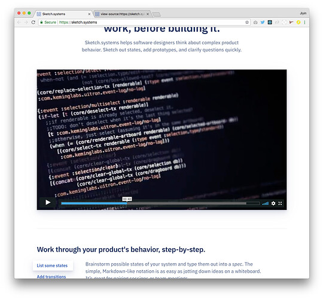Screen dimensions: 323x299
Task: Open a new browser tab
Action: coord(157,14)
